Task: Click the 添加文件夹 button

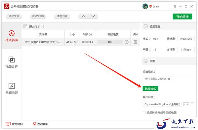Action: 38,16
